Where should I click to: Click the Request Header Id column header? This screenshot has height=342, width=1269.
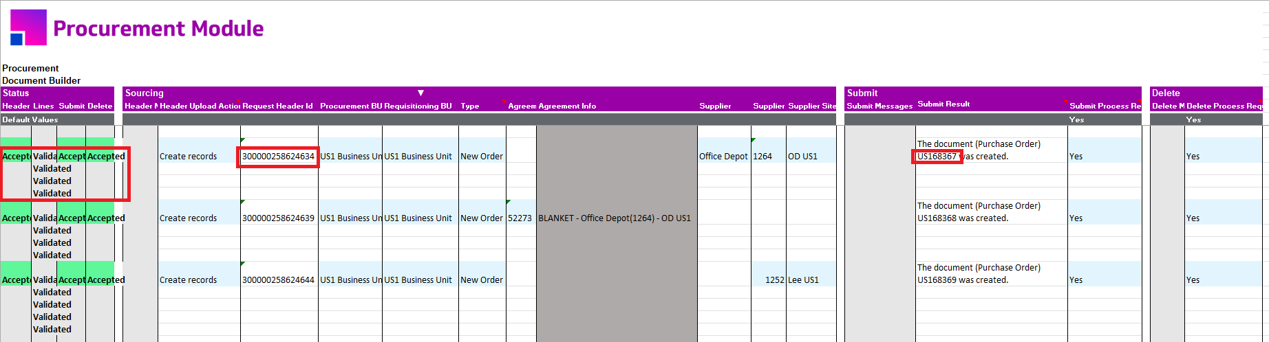[x=277, y=106]
